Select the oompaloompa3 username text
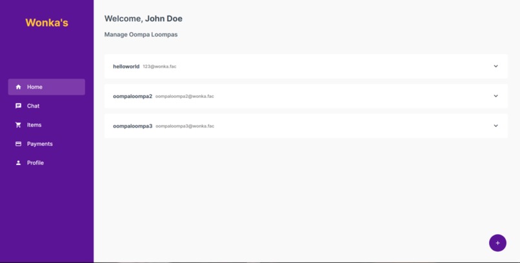Screen dimensions: 520x263 coord(132,126)
